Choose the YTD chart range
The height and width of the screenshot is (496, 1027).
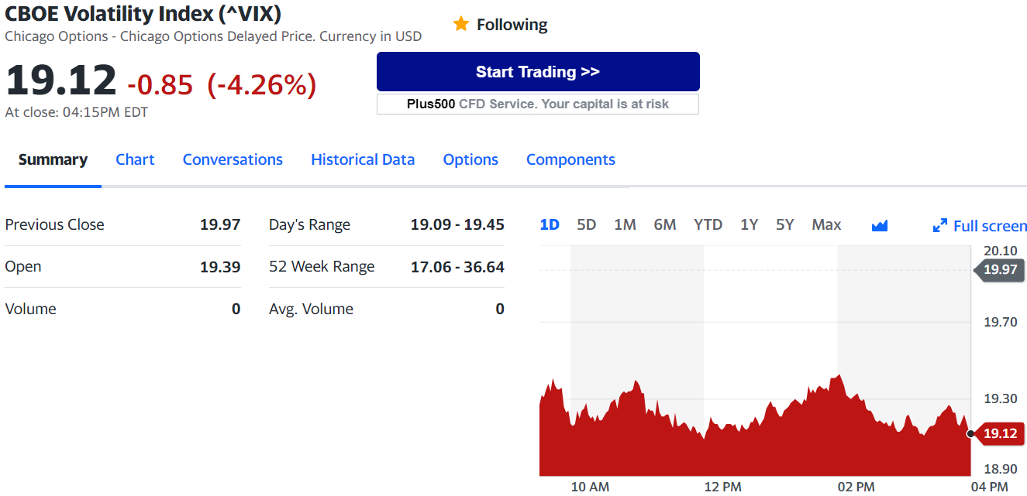coord(708,224)
